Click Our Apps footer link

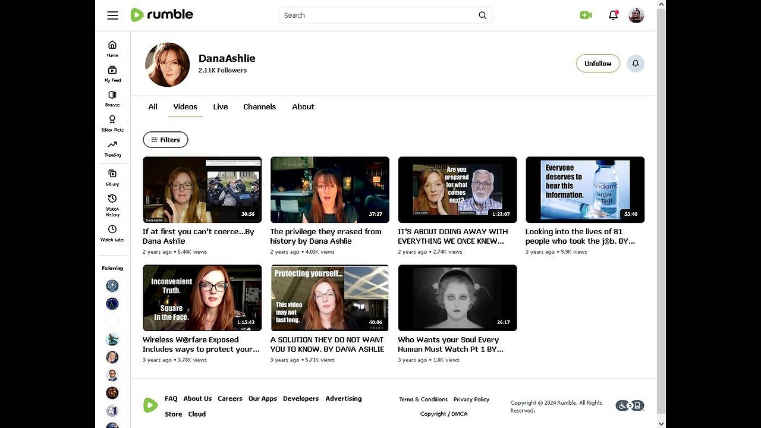[x=263, y=399]
